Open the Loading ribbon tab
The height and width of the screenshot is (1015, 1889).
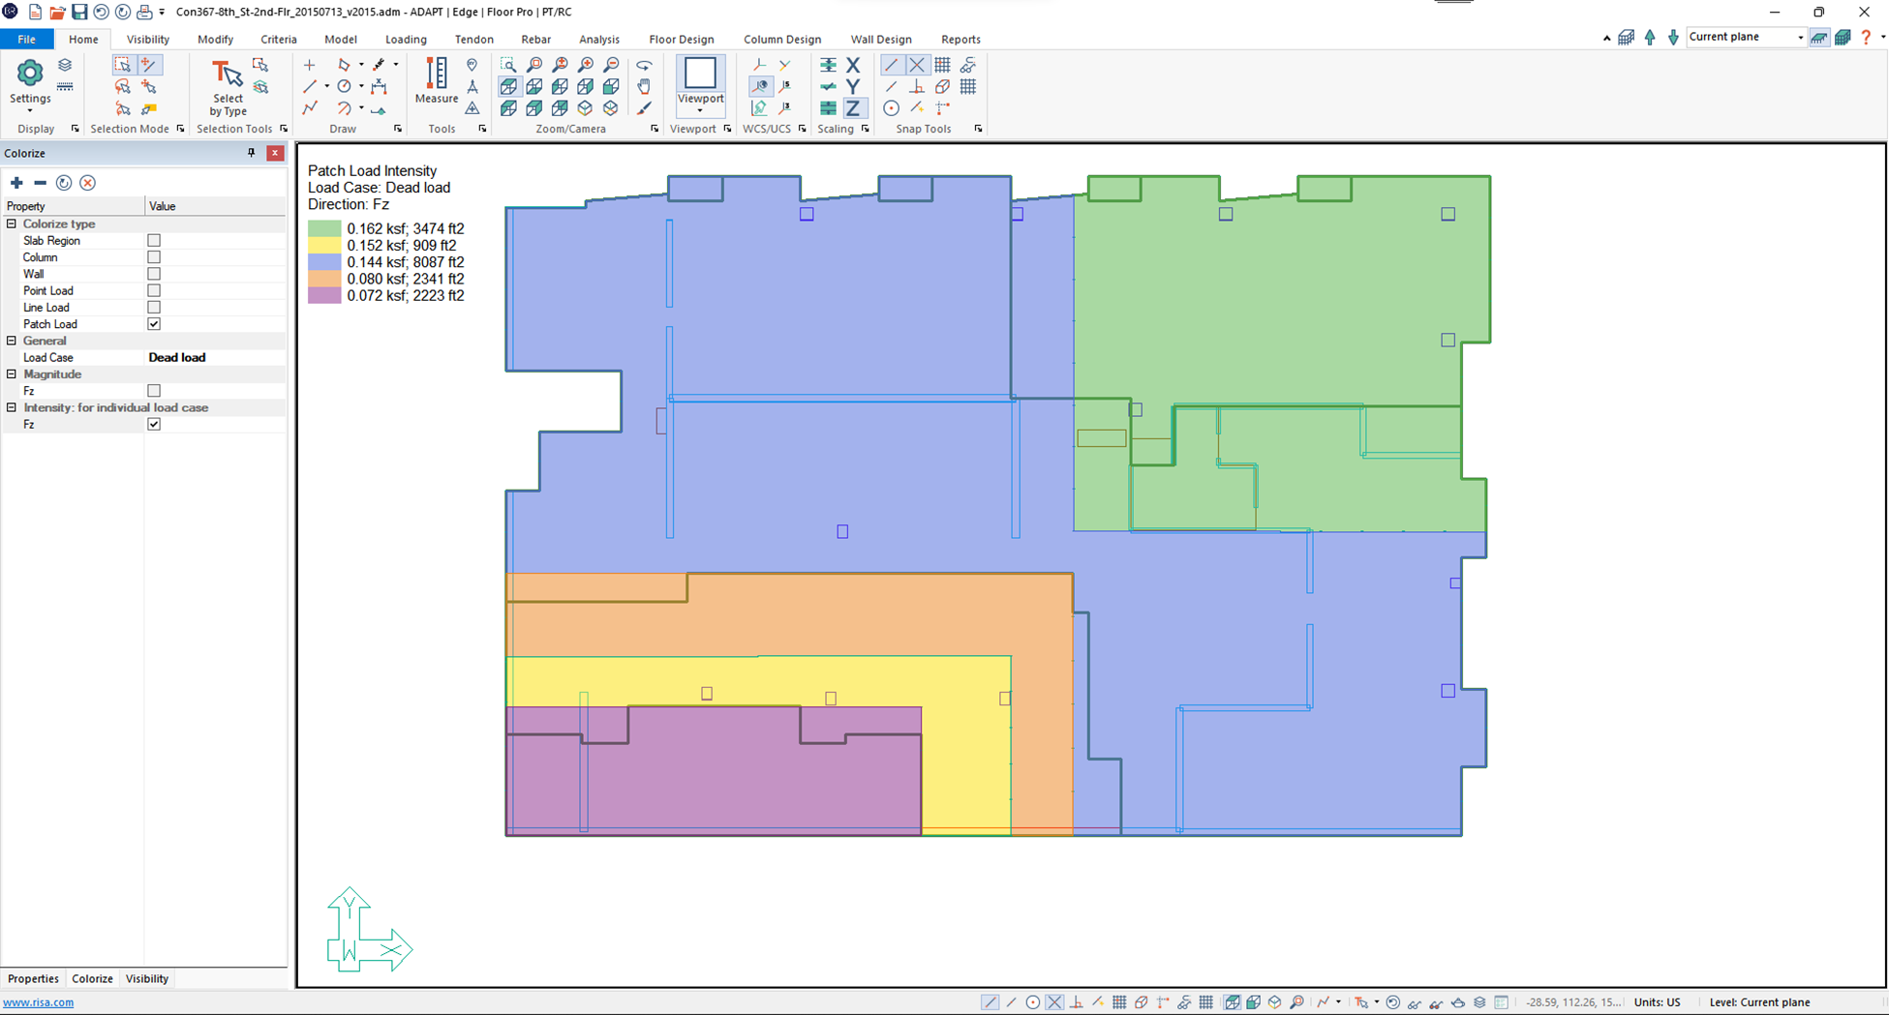(x=406, y=40)
